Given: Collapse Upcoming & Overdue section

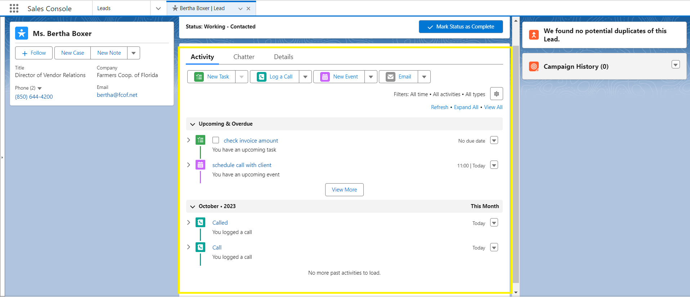Looking at the screenshot, I should click(x=193, y=124).
